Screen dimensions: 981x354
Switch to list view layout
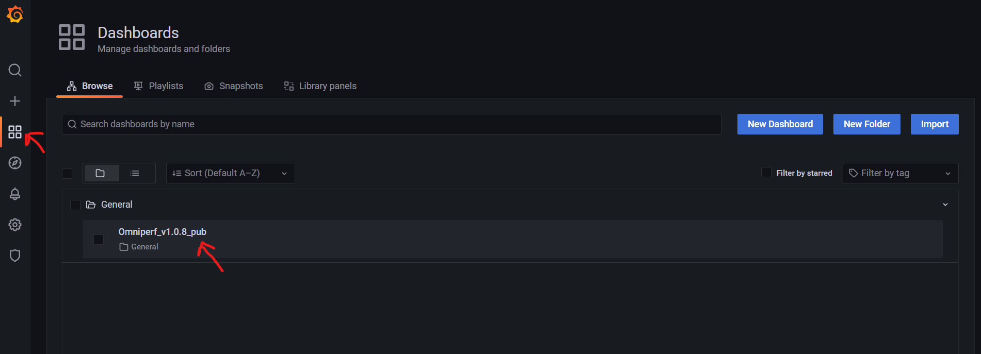pyautogui.click(x=135, y=173)
